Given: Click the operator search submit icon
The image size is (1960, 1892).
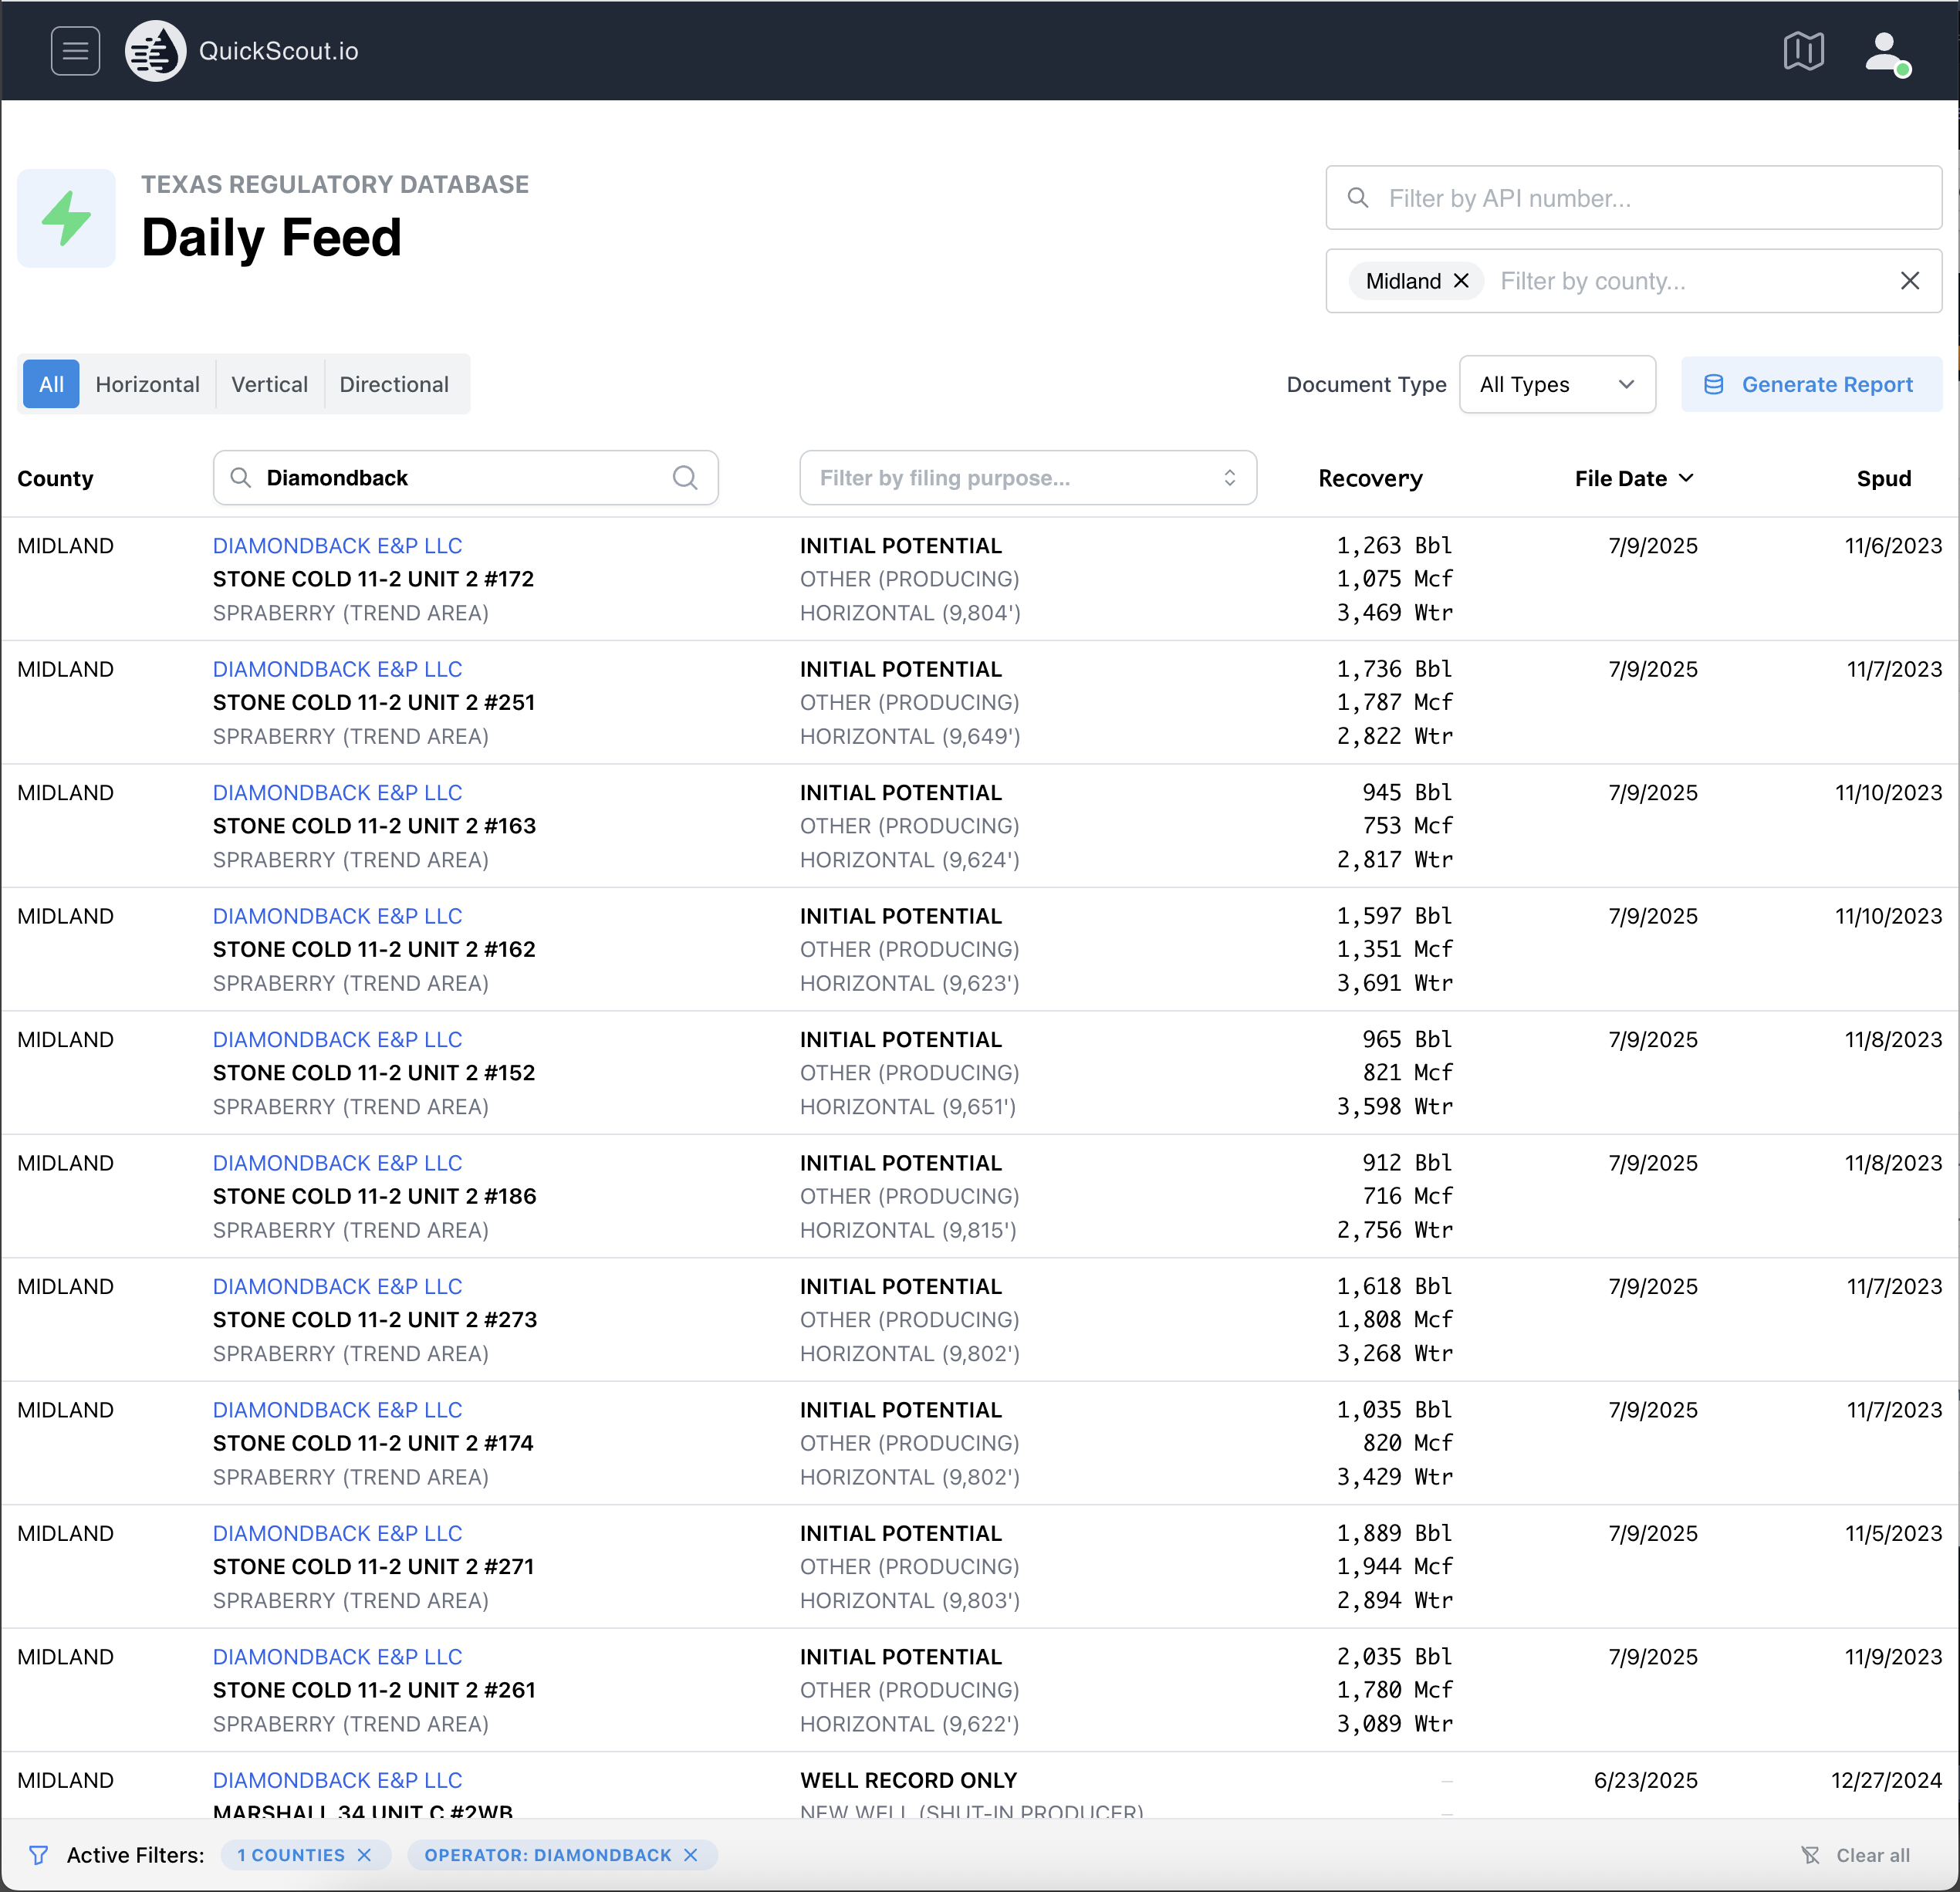Looking at the screenshot, I should click(x=685, y=478).
